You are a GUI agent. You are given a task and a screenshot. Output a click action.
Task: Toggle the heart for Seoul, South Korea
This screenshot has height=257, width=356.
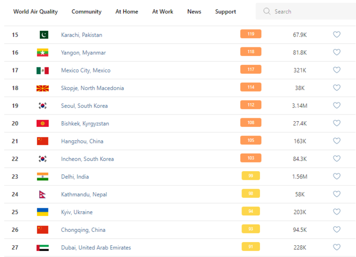[336, 105]
